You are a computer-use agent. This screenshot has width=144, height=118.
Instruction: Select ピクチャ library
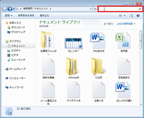14,50
